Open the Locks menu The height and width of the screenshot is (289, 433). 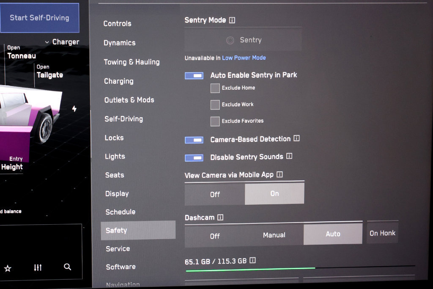coord(114,138)
